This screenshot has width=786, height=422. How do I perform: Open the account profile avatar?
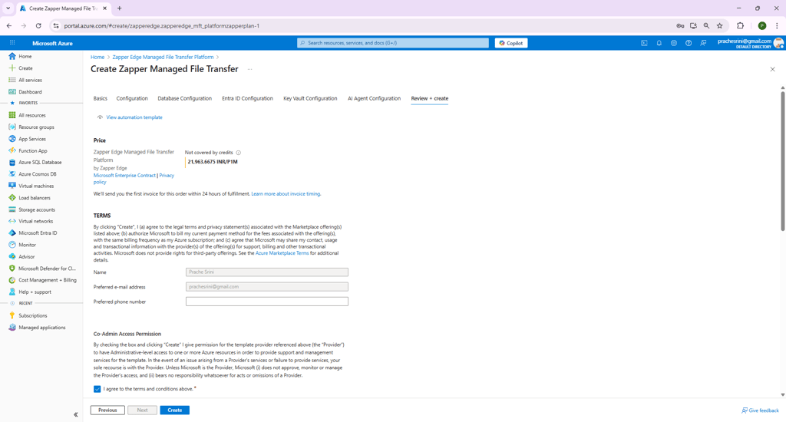(778, 43)
